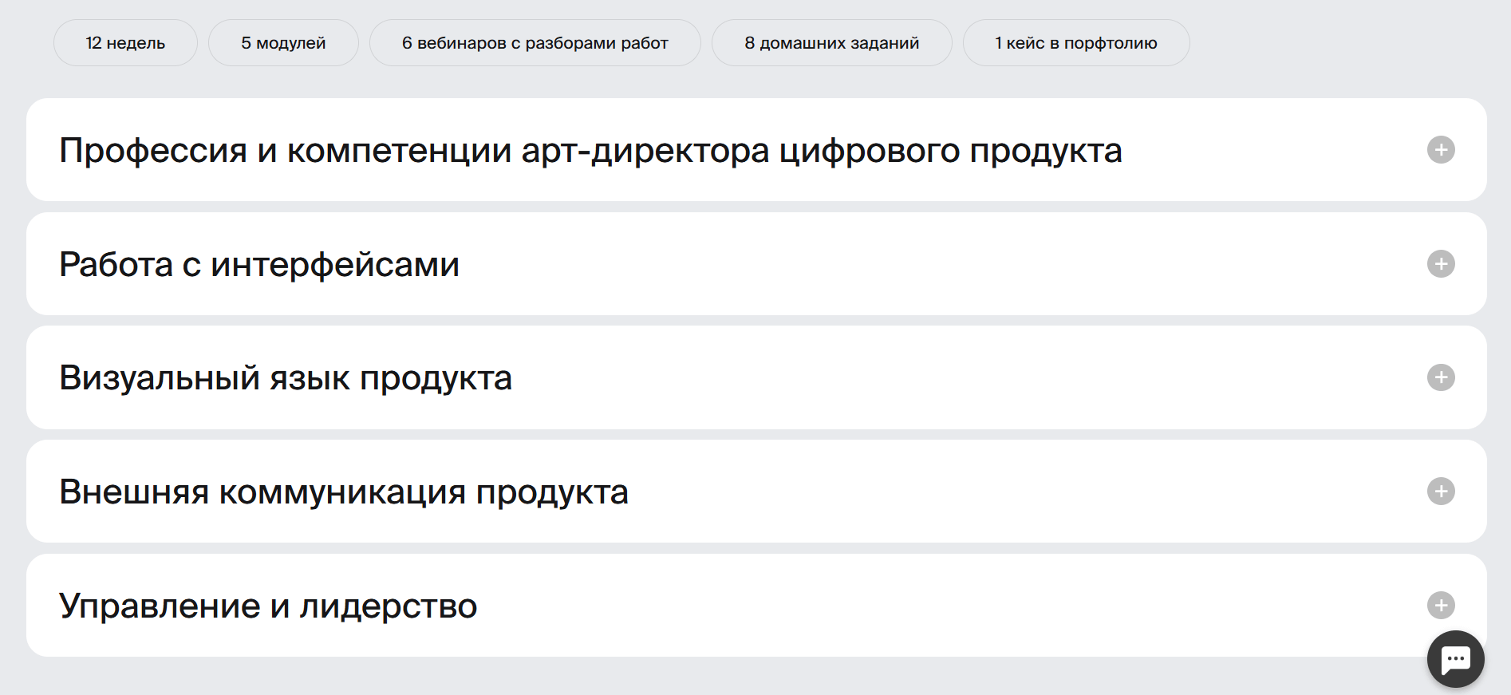1511x695 pixels.
Task: Click plus icon beside 'Профессия и компетенции' module
Action: 1440,150
